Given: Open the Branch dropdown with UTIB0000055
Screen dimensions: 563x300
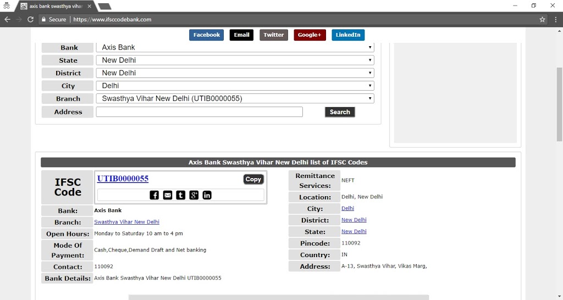Looking at the screenshot, I should coord(235,98).
